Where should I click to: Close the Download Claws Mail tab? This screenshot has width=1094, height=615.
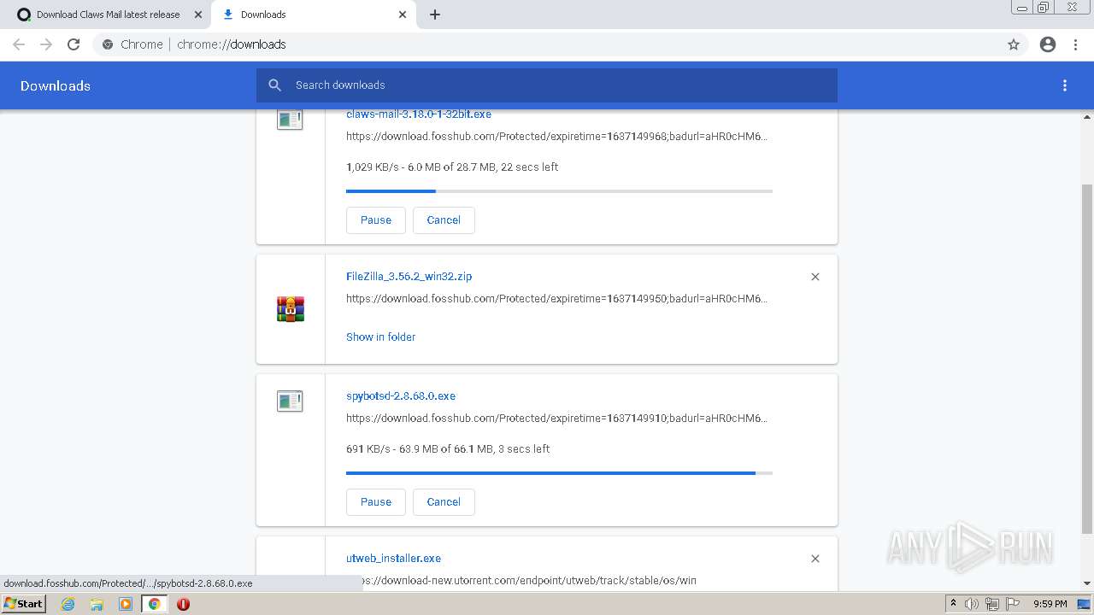198,15
